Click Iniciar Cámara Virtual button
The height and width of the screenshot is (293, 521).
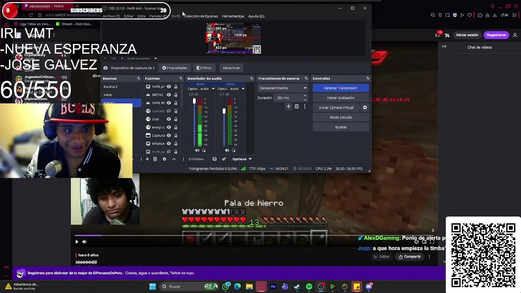click(336, 107)
